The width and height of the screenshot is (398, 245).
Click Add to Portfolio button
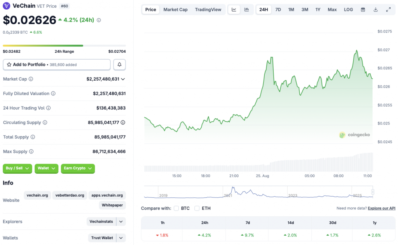[57, 64]
